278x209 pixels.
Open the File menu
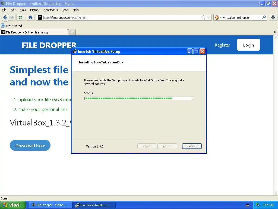(4, 10)
